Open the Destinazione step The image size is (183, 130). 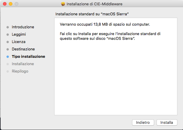pyautogui.click(x=23, y=49)
